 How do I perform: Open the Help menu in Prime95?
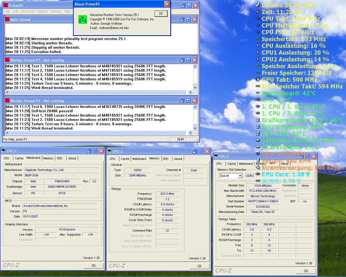(67, 11)
